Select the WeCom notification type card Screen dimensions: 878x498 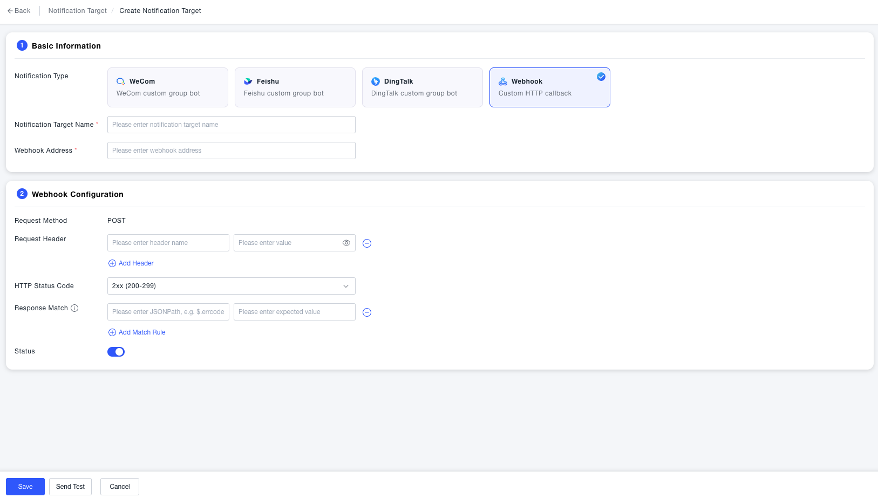point(168,87)
